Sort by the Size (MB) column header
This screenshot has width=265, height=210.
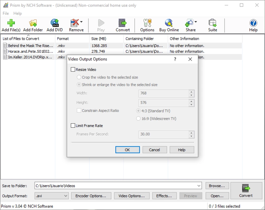click(106, 39)
